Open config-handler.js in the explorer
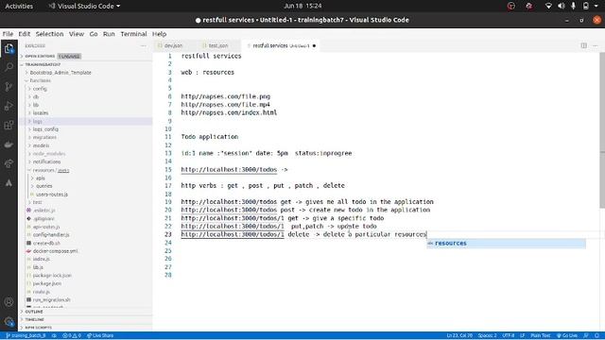Screen dimensions: 605x340 point(51,235)
